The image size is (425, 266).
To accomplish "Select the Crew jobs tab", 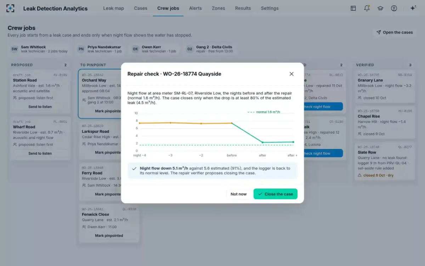I will click(x=168, y=8).
